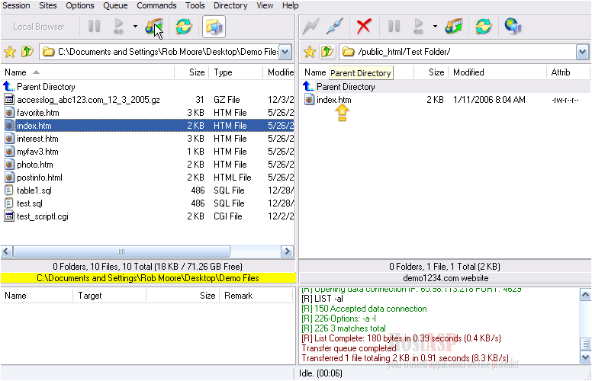This screenshot has width=592, height=381.
Task: Open the Queue menu
Action: coord(115,5)
